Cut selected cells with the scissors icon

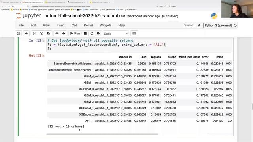[34, 34]
